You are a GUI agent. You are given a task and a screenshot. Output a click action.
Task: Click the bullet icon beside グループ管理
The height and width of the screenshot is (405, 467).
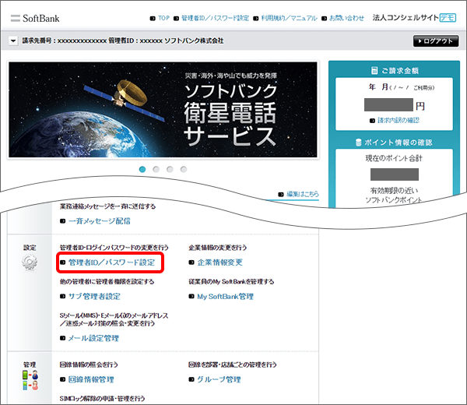coord(191,379)
